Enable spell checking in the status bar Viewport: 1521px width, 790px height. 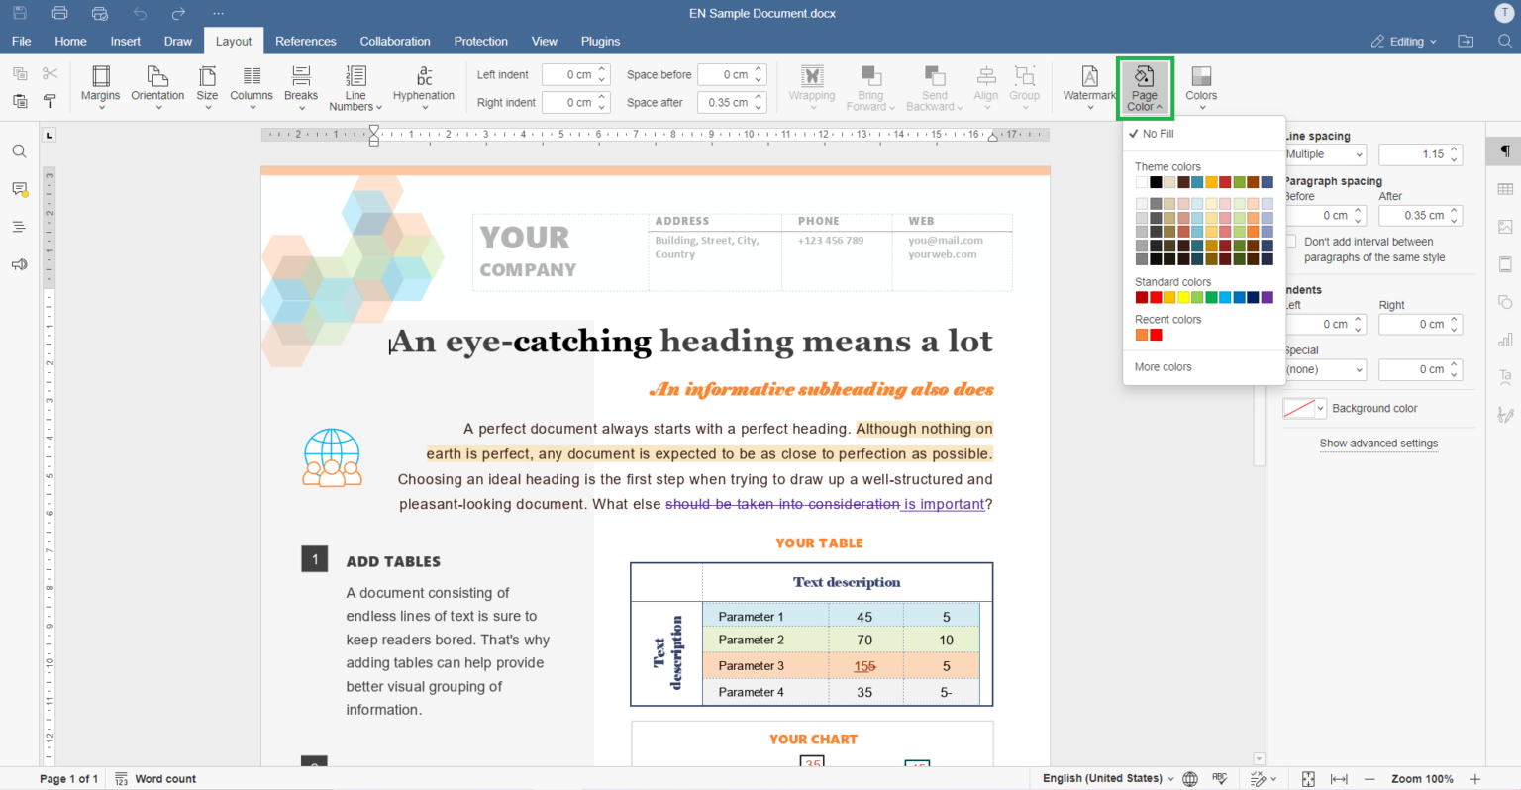pyautogui.click(x=1220, y=778)
